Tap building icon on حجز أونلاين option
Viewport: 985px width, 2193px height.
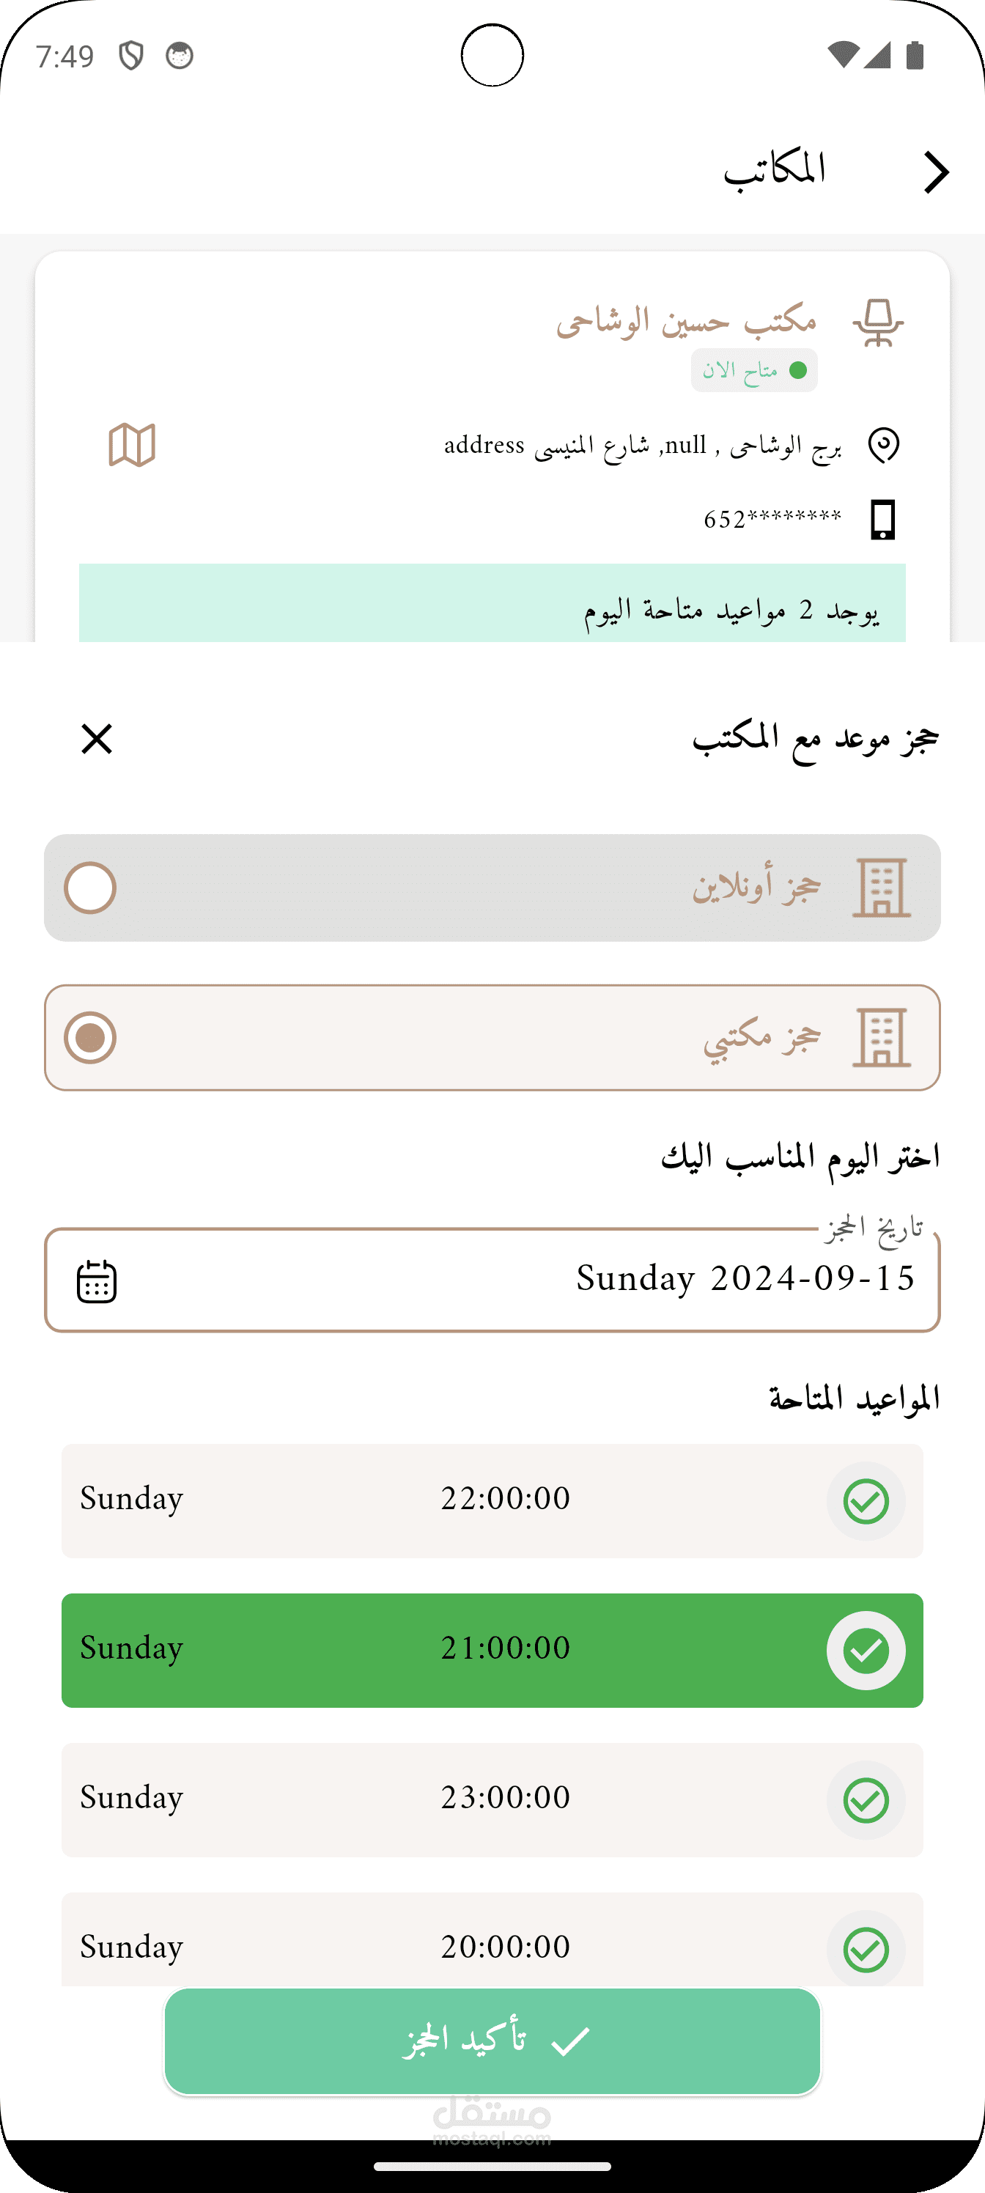(x=881, y=888)
